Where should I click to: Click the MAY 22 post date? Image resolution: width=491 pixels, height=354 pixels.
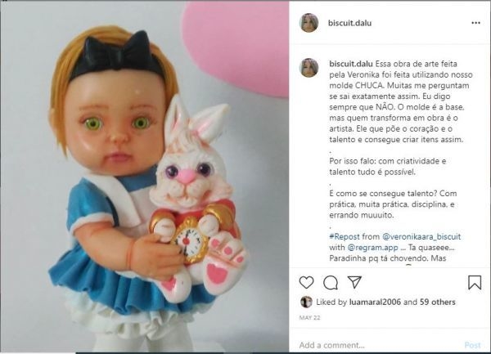click(309, 318)
